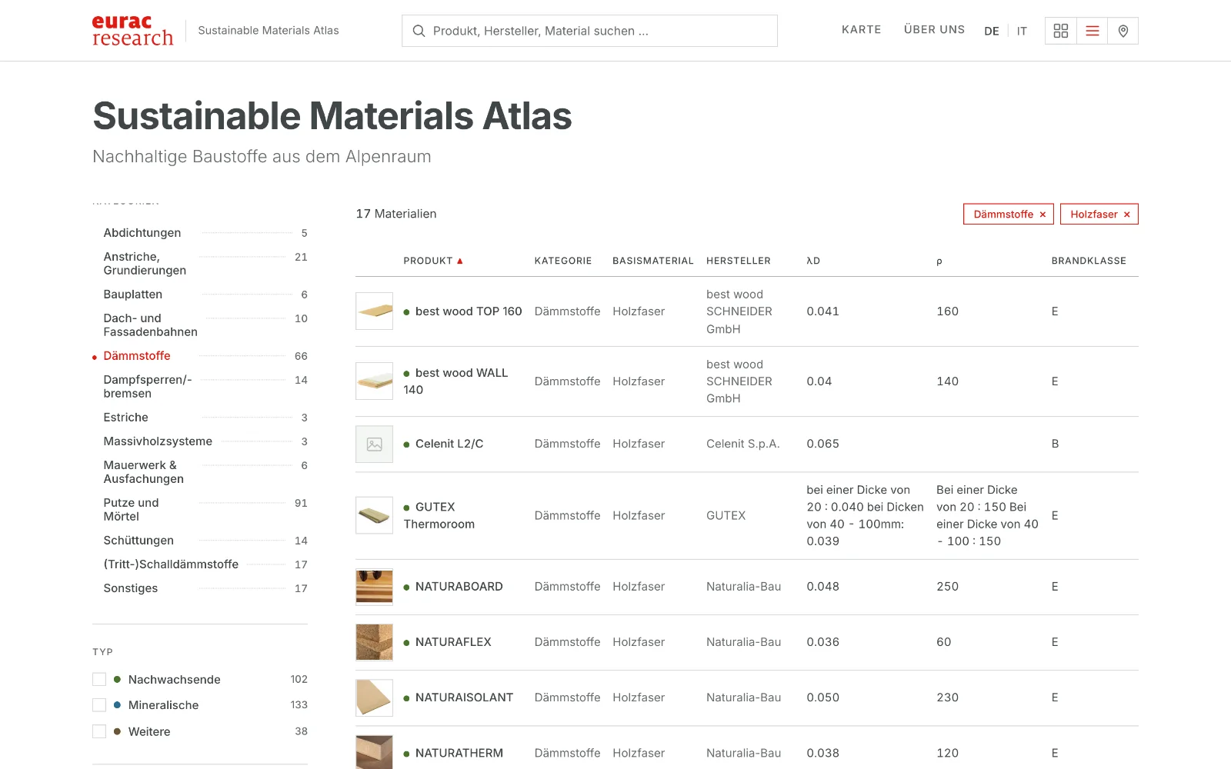Open the NATURATHERM product row
This screenshot has width=1231, height=769.
point(746,747)
